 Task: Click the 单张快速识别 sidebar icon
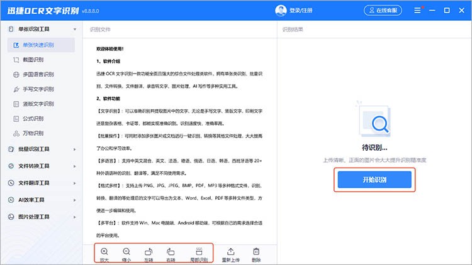pos(16,45)
